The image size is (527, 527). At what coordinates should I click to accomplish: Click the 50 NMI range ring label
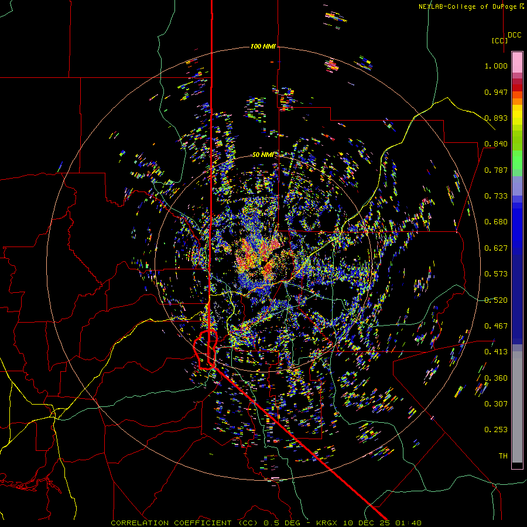point(263,155)
